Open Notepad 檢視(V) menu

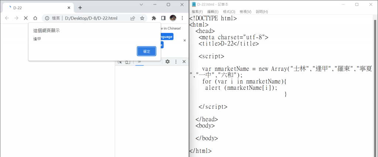[x=245, y=11]
